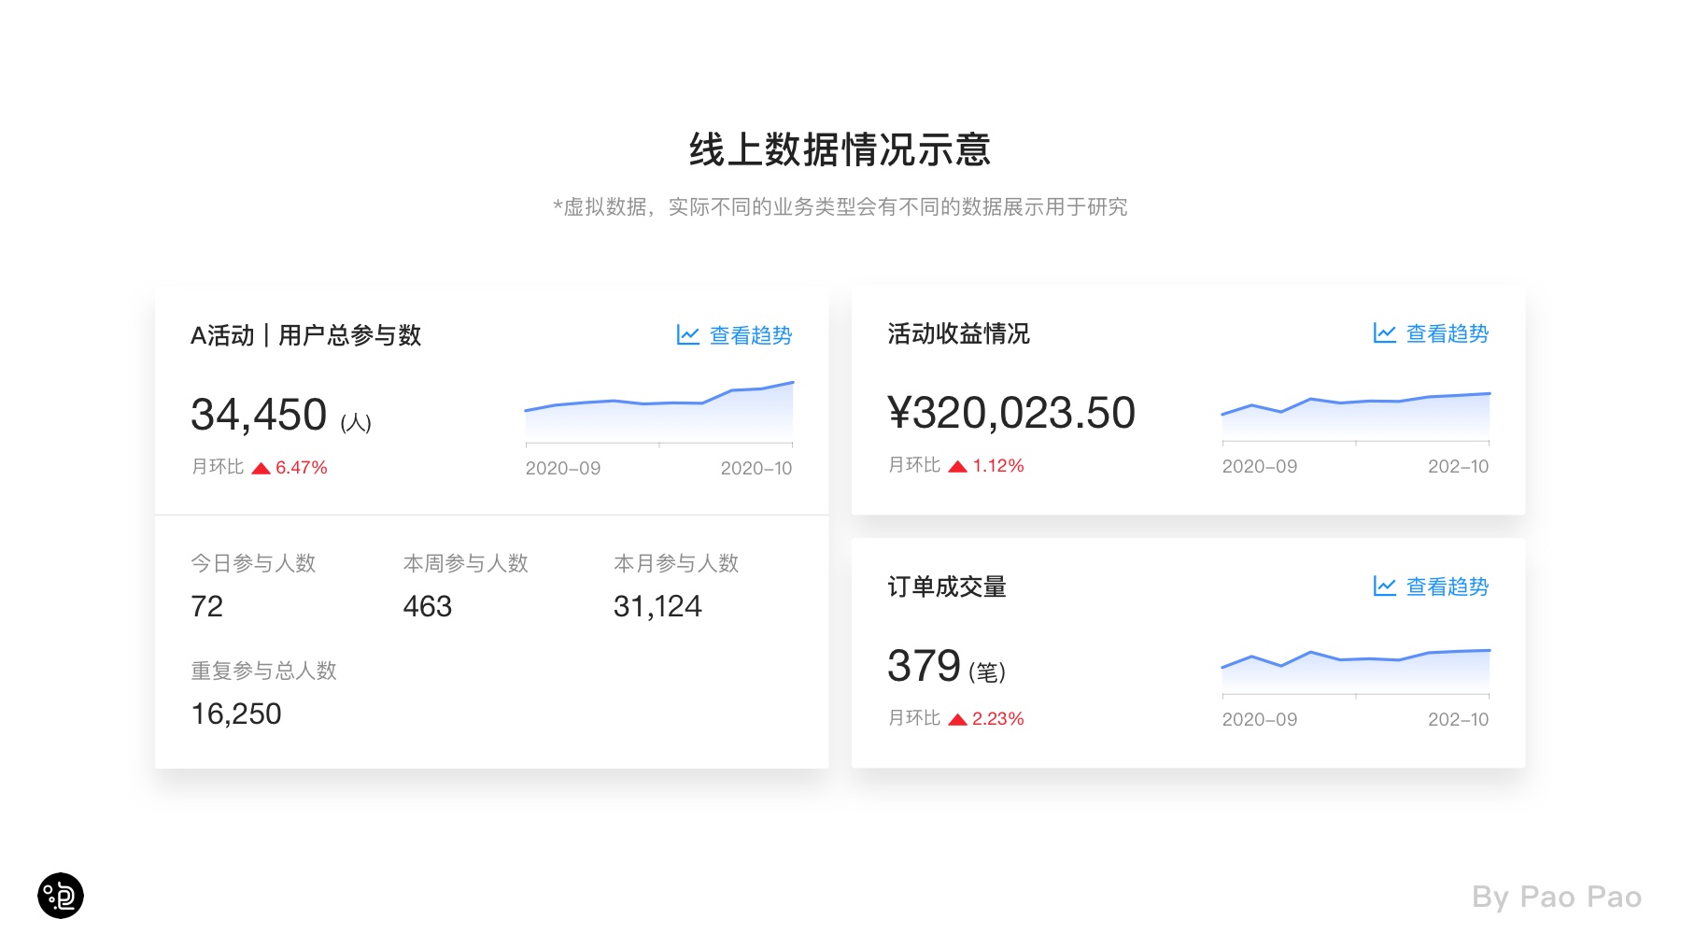The height and width of the screenshot is (947, 1681).
Task: Select the 34,450 total participants value
Action: tap(259, 415)
